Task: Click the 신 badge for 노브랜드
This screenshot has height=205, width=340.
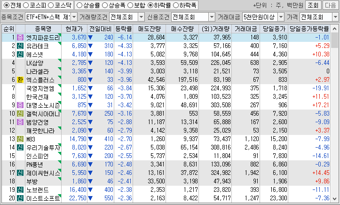Action: (20, 189)
